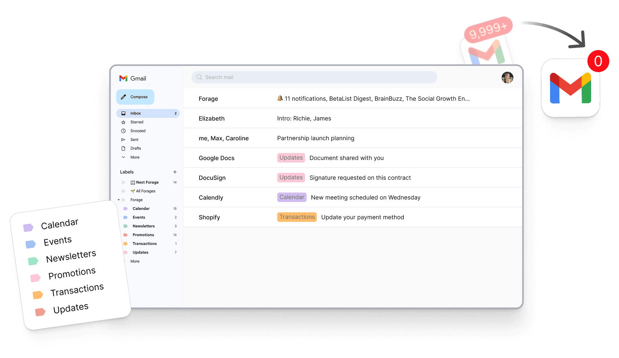Click the Calendar chip on the Calendly email

click(292, 197)
